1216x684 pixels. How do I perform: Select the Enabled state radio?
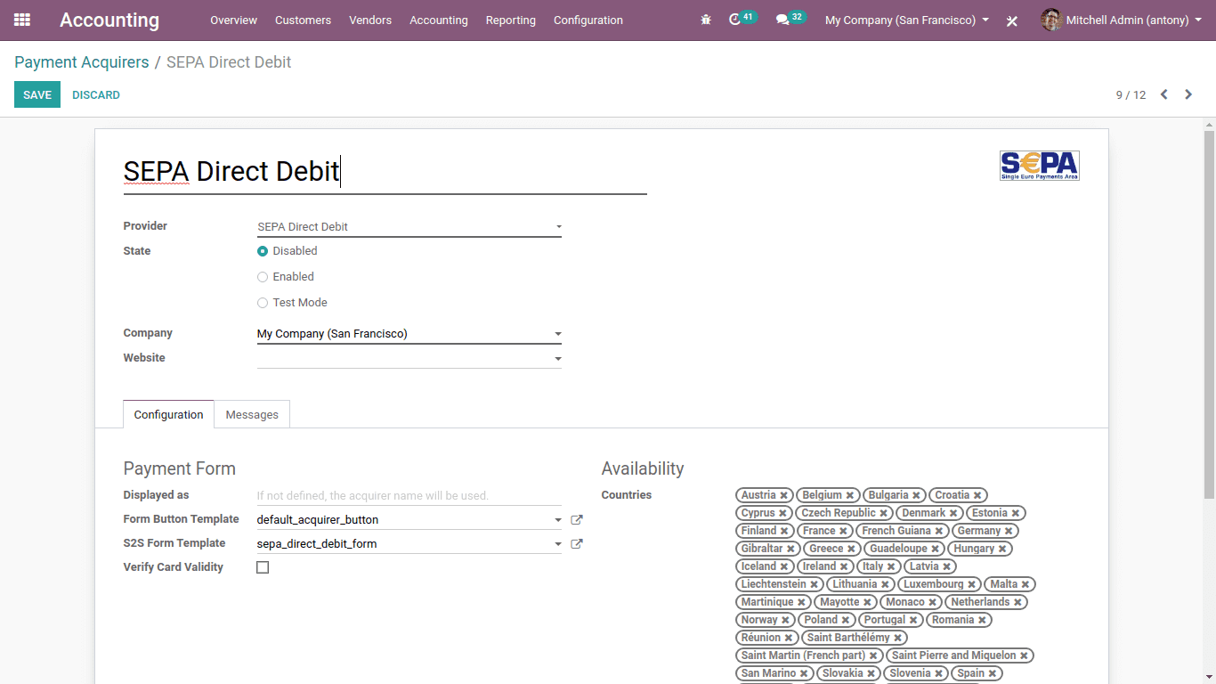coord(263,277)
